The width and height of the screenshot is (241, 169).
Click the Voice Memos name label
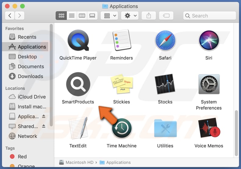209,146
